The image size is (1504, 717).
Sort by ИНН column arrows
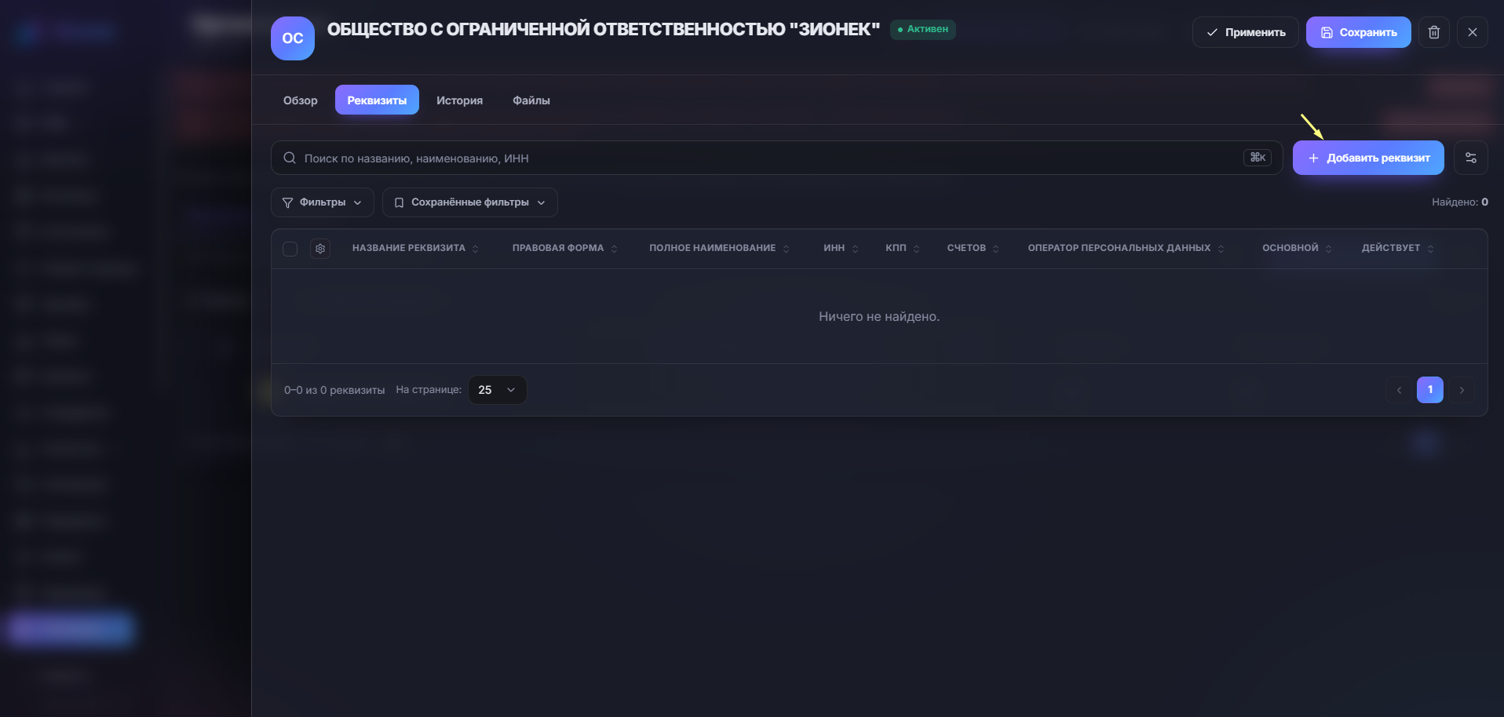(855, 249)
